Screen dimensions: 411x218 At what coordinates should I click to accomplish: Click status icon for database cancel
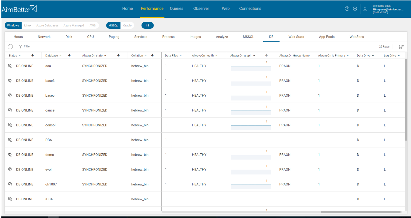point(10,110)
